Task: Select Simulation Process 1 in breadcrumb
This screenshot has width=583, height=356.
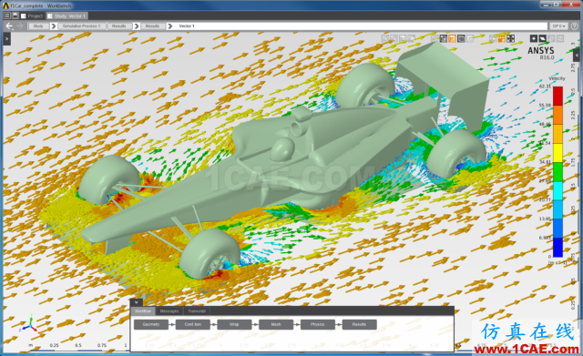Action: tap(81, 26)
